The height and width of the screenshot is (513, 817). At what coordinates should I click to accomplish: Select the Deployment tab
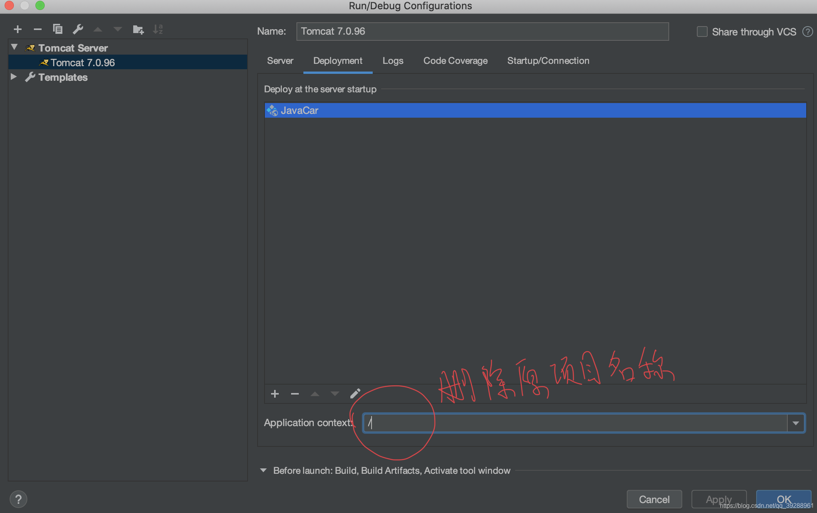pos(338,61)
